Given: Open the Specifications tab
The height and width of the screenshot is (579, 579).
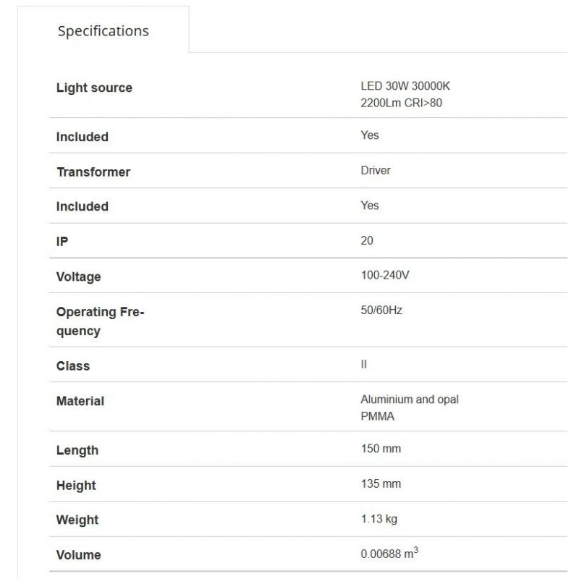Looking at the screenshot, I should click(103, 31).
